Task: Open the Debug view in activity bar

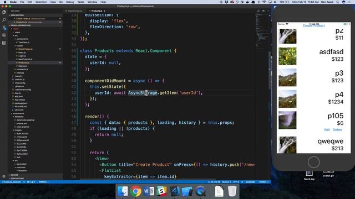Action: 4,35
